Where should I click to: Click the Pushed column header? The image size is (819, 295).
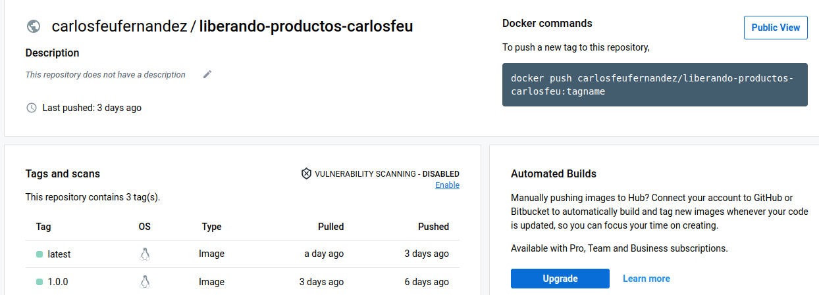point(433,227)
